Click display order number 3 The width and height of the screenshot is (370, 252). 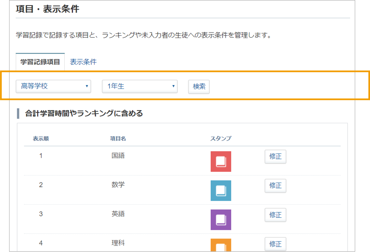coord(41,214)
